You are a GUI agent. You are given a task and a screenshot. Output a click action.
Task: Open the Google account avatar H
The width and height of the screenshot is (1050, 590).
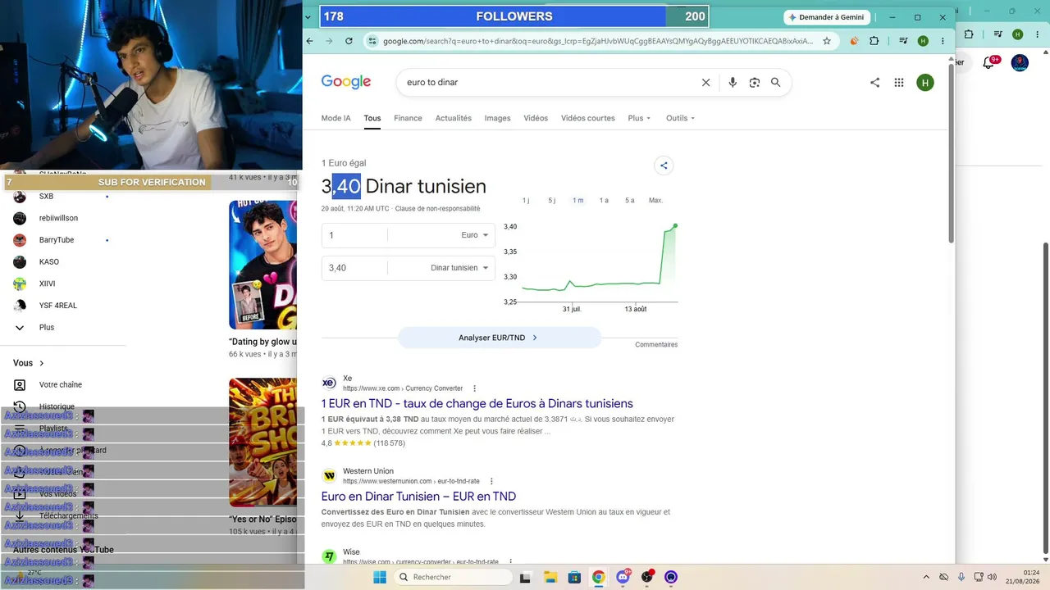925,82
